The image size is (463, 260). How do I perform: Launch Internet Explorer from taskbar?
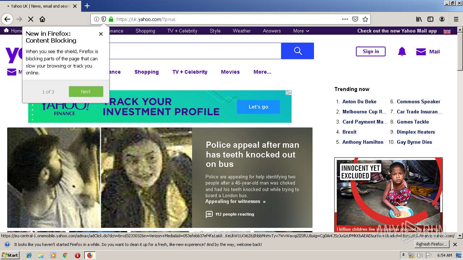coord(29,255)
